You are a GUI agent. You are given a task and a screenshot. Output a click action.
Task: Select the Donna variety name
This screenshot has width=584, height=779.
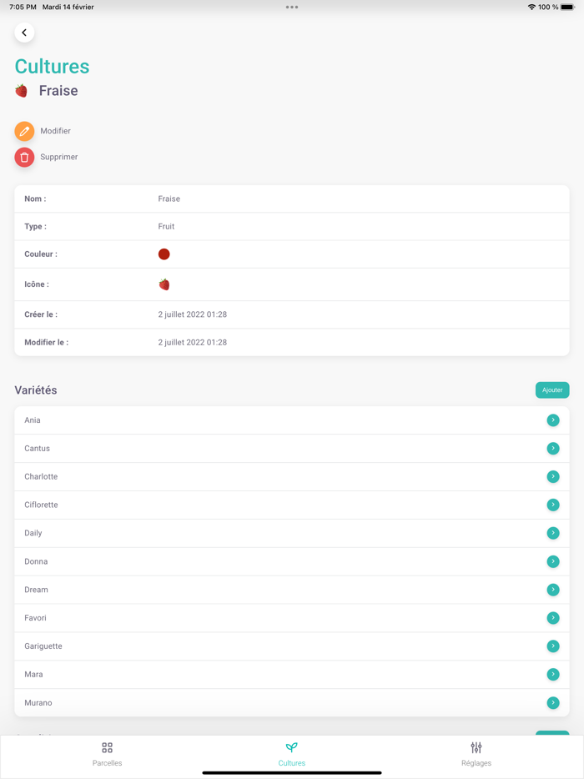click(x=36, y=561)
